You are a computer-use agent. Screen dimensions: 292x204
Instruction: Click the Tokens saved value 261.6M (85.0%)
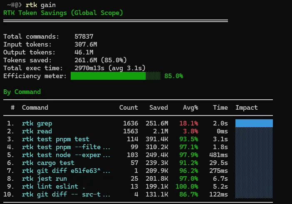click(x=101, y=60)
